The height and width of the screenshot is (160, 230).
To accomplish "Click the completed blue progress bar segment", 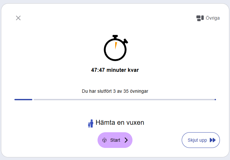I will 23,99.
